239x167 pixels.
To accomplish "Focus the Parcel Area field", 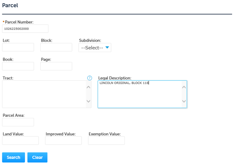I will pos(18,122).
